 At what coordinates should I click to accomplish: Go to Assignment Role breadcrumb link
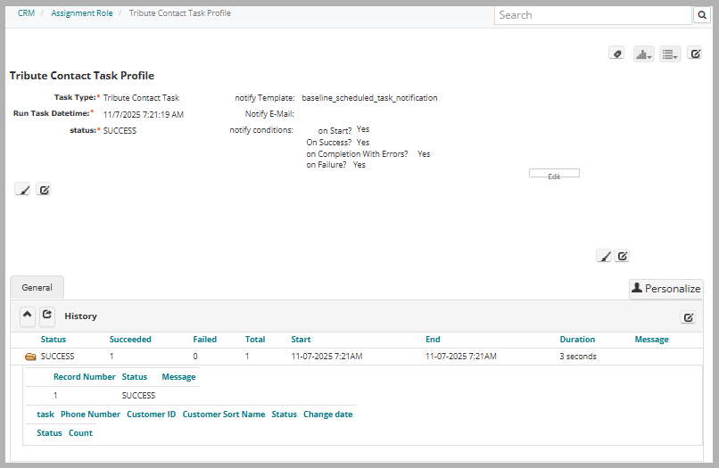(81, 13)
